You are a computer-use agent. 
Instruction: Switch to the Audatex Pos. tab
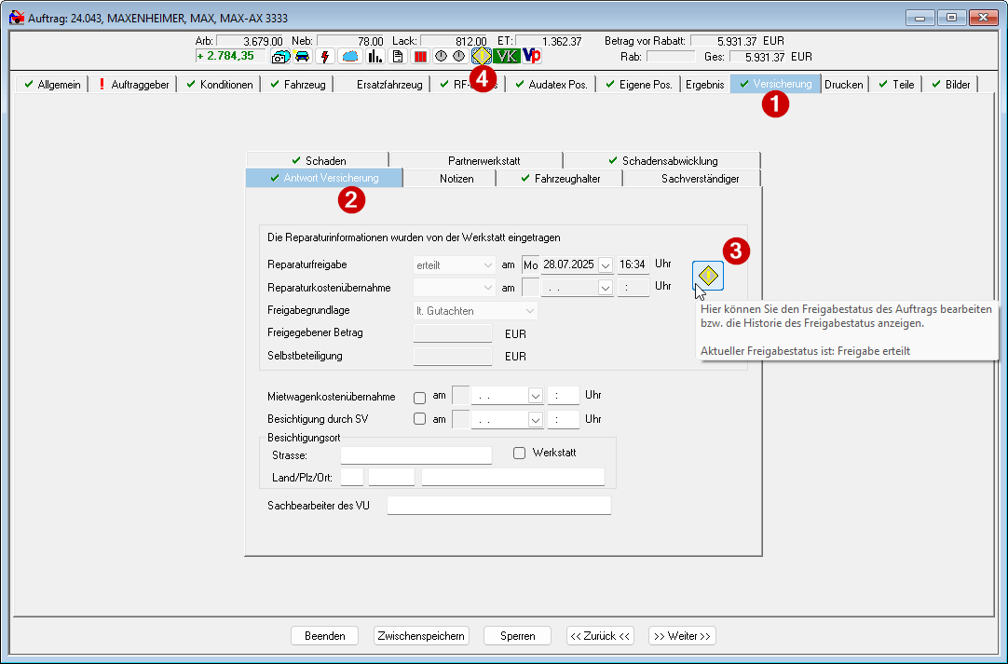pyautogui.click(x=551, y=84)
